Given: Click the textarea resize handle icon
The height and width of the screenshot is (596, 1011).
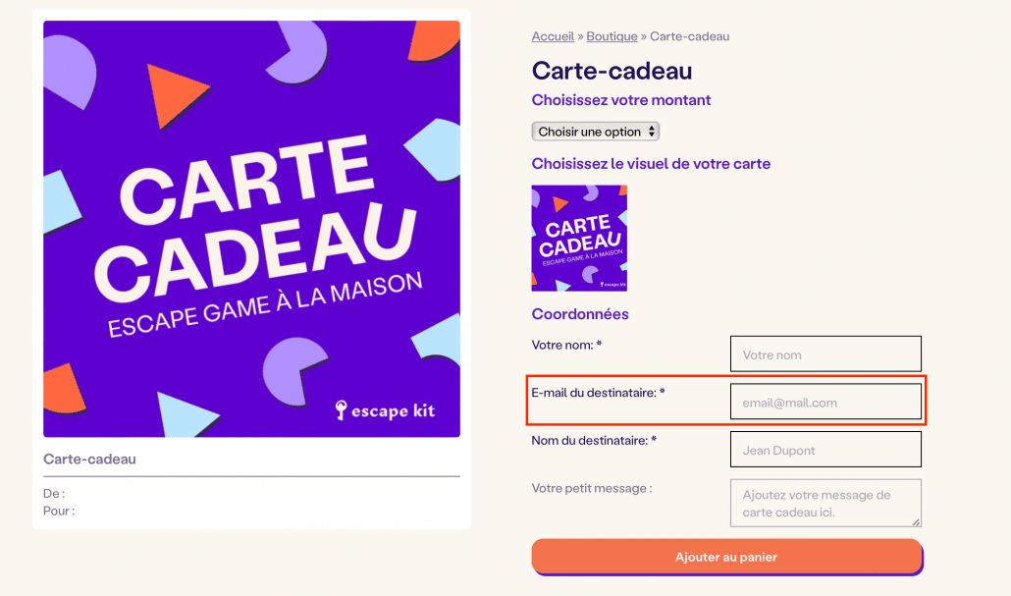Looking at the screenshot, I should 916,521.
